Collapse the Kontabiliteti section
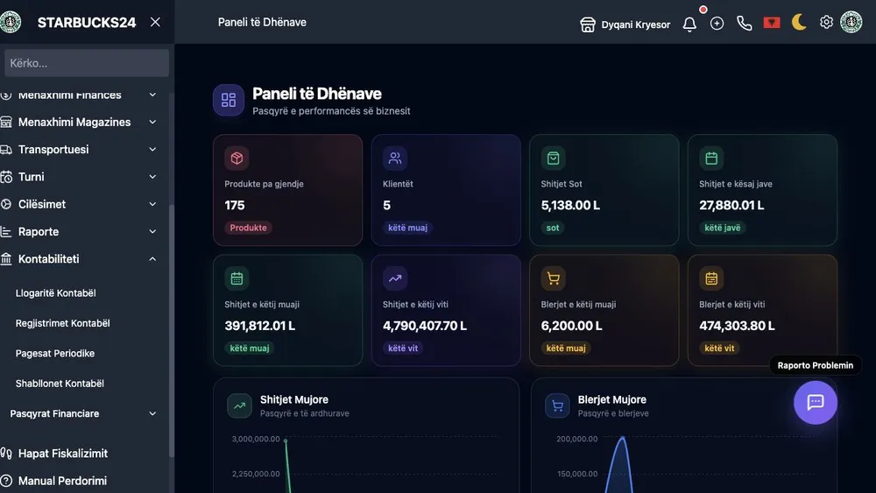 [79, 258]
